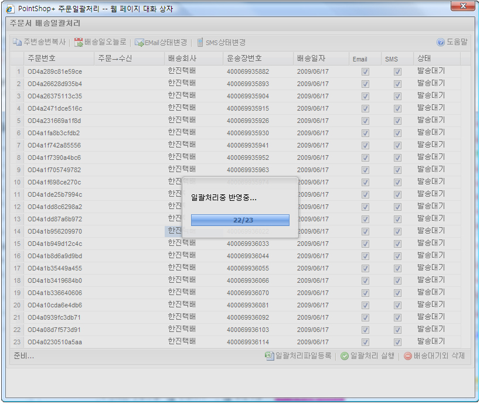Click the 배송대기외 삭제 red minus icon
480x404 pixels.
click(x=408, y=356)
